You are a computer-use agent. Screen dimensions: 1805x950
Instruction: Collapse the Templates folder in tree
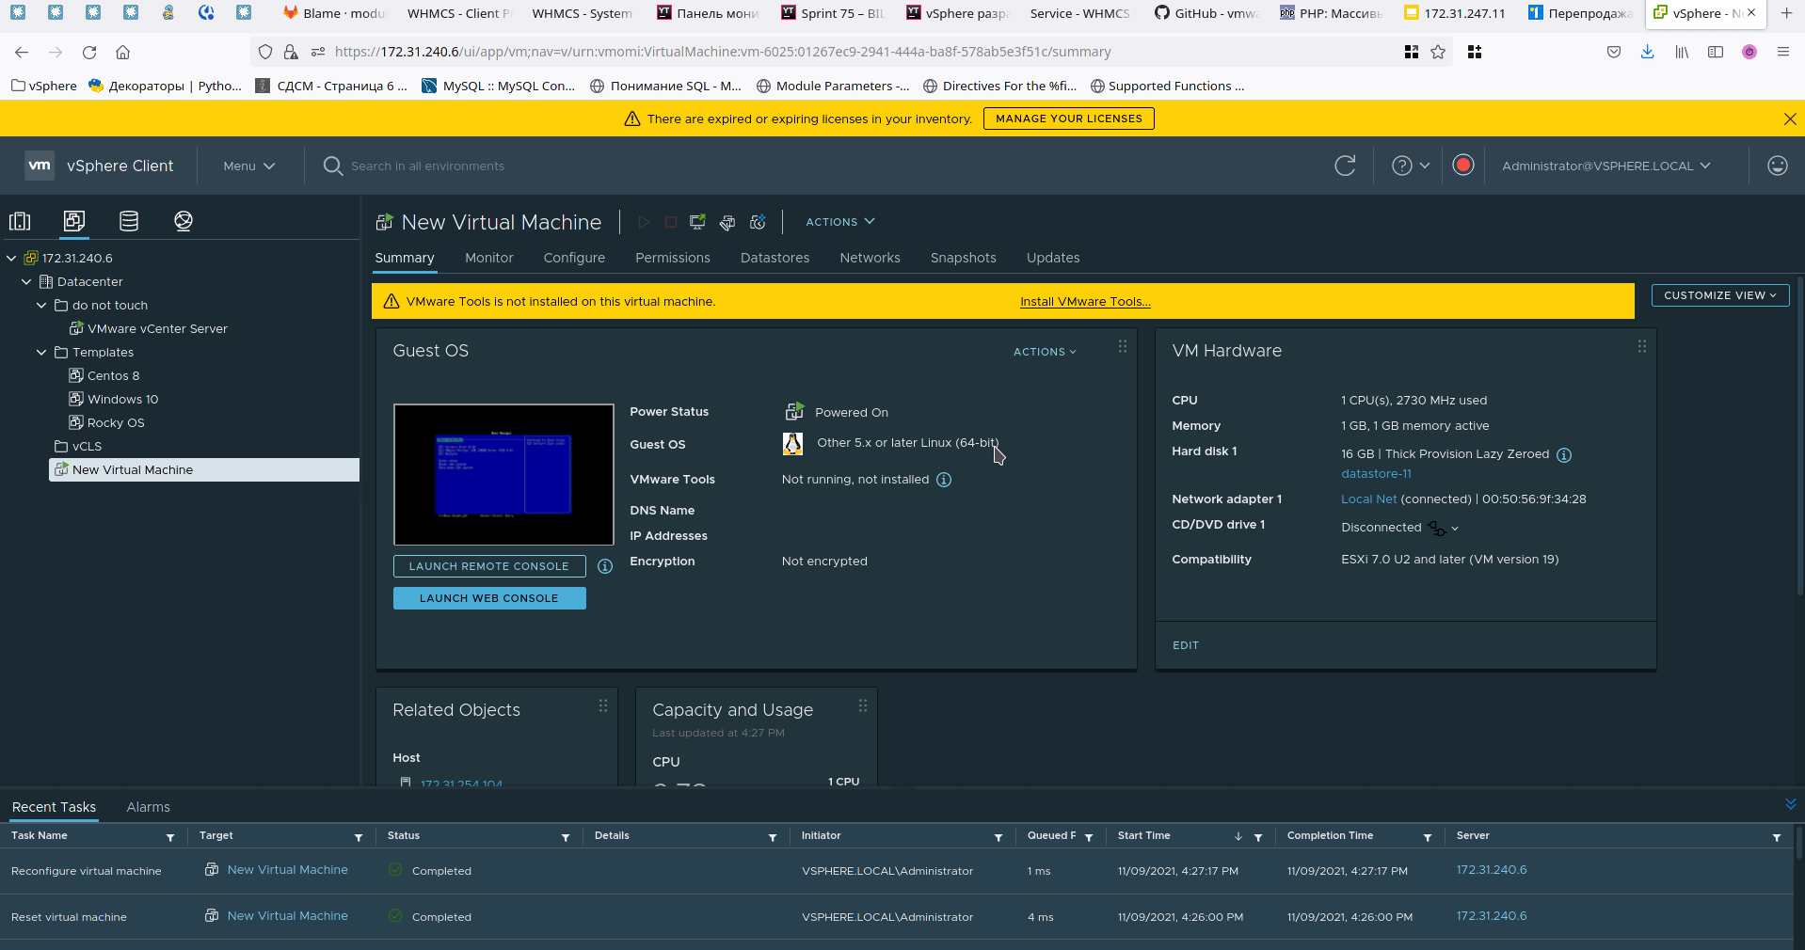(x=41, y=353)
